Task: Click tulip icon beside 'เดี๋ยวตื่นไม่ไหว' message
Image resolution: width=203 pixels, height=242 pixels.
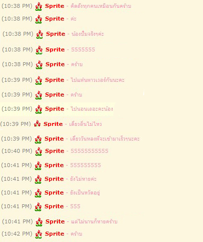Action: pos(37,123)
